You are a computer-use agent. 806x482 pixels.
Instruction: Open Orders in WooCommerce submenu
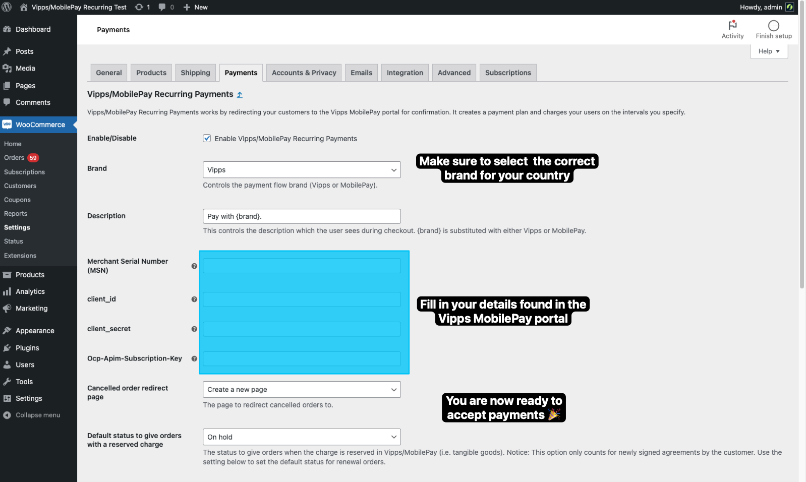click(14, 158)
